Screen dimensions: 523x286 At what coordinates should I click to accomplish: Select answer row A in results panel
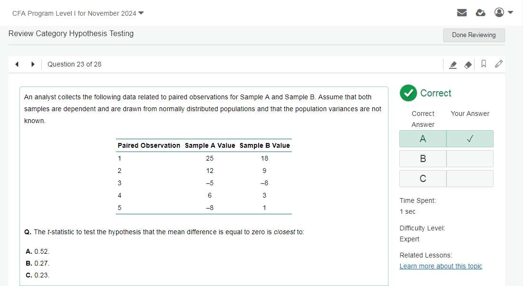423,139
